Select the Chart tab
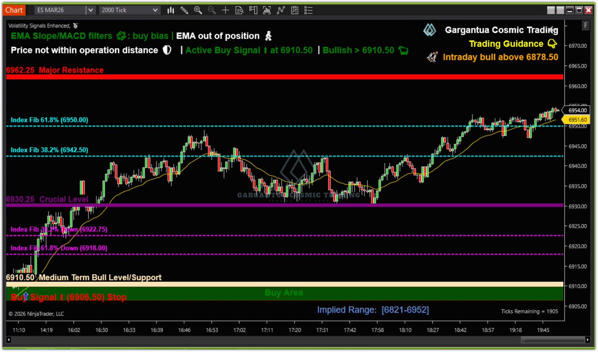Screen dimensions: 598x352 14,10
